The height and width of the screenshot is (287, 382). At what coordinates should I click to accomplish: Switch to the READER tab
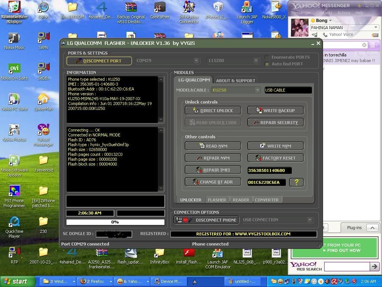click(x=241, y=200)
